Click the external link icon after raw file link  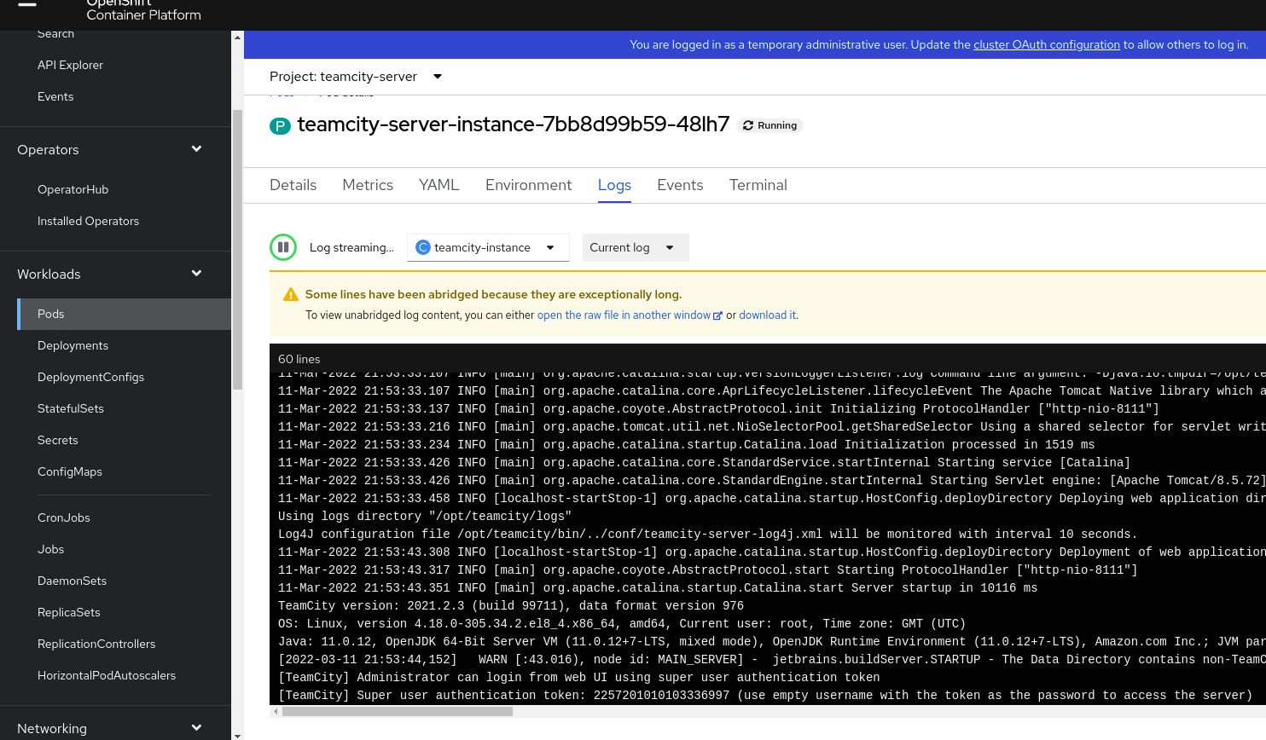pos(717,315)
